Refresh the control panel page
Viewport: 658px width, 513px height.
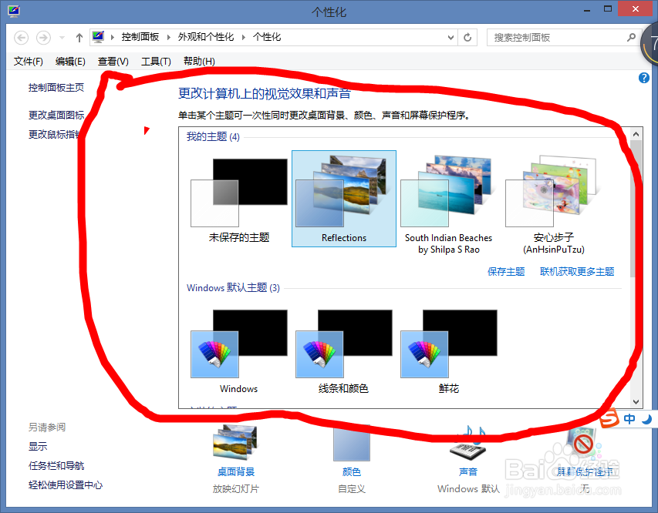(467, 38)
